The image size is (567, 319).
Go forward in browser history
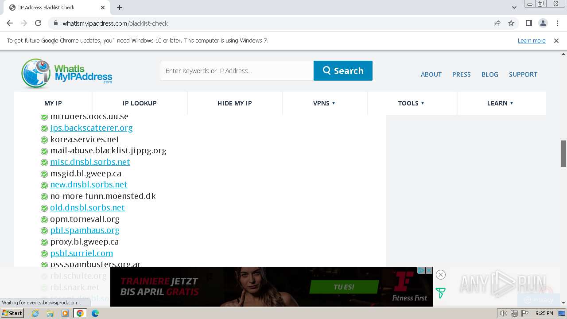[x=24, y=23]
